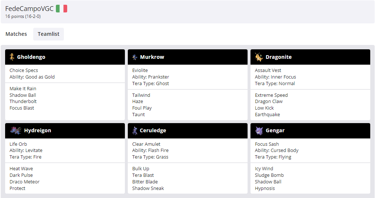Click Tera Type: Grass text
The height and width of the screenshot is (198, 375).
[x=150, y=157]
